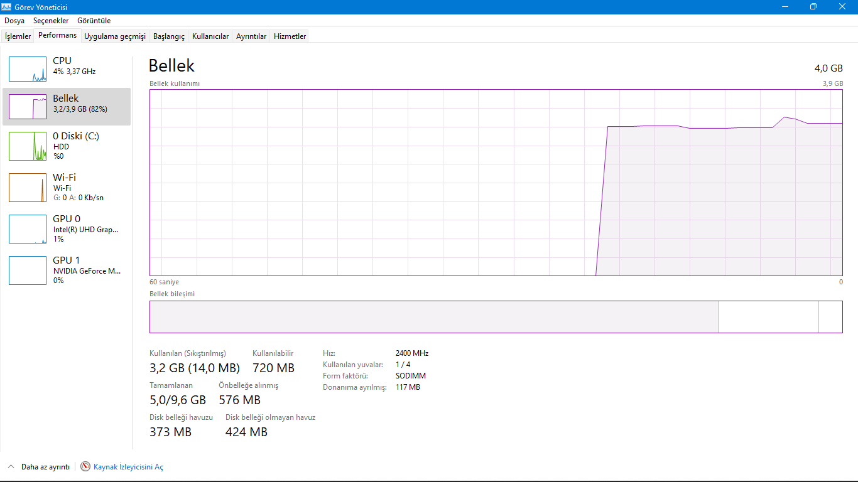The height and width of the screenshot is (482, 858).
Task: Go to the Uygulama geçmişi tab
Action: 115,36
